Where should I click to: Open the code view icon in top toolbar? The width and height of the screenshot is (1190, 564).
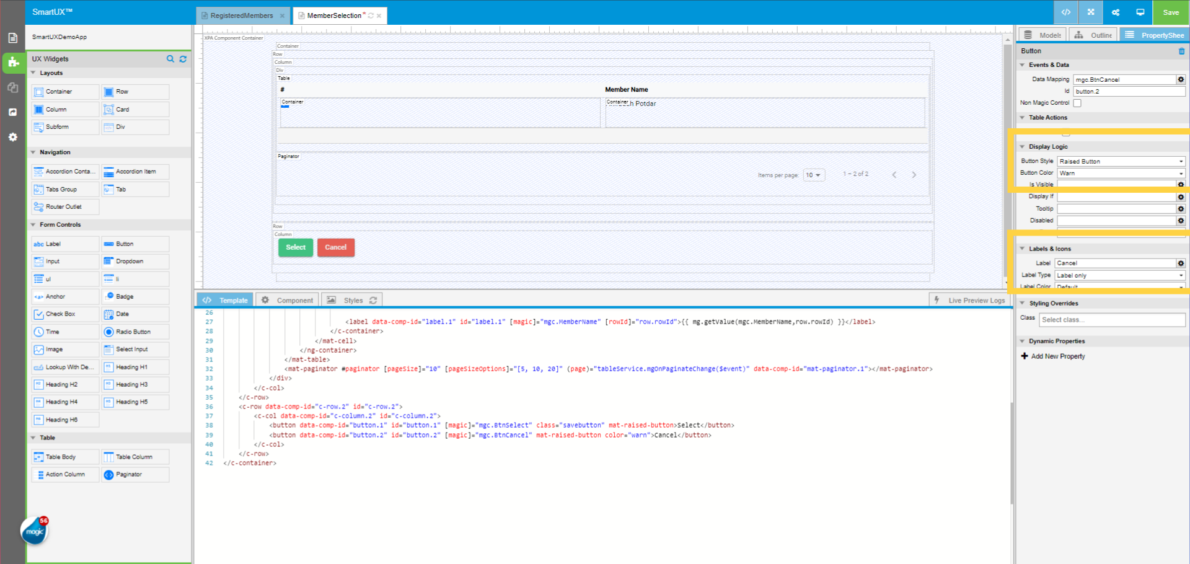(1065, 12)
